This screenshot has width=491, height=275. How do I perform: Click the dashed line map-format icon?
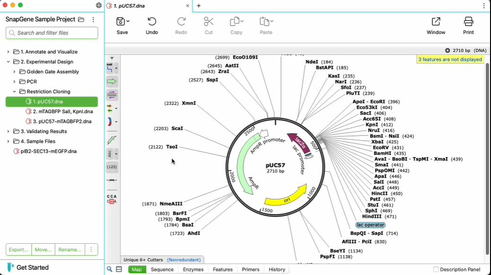pos(112,180)
